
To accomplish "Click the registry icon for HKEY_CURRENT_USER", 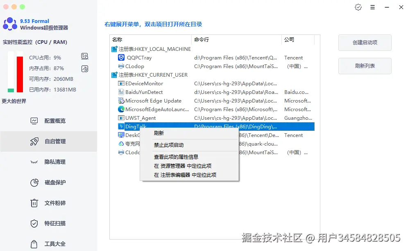I will click(114, 75).
